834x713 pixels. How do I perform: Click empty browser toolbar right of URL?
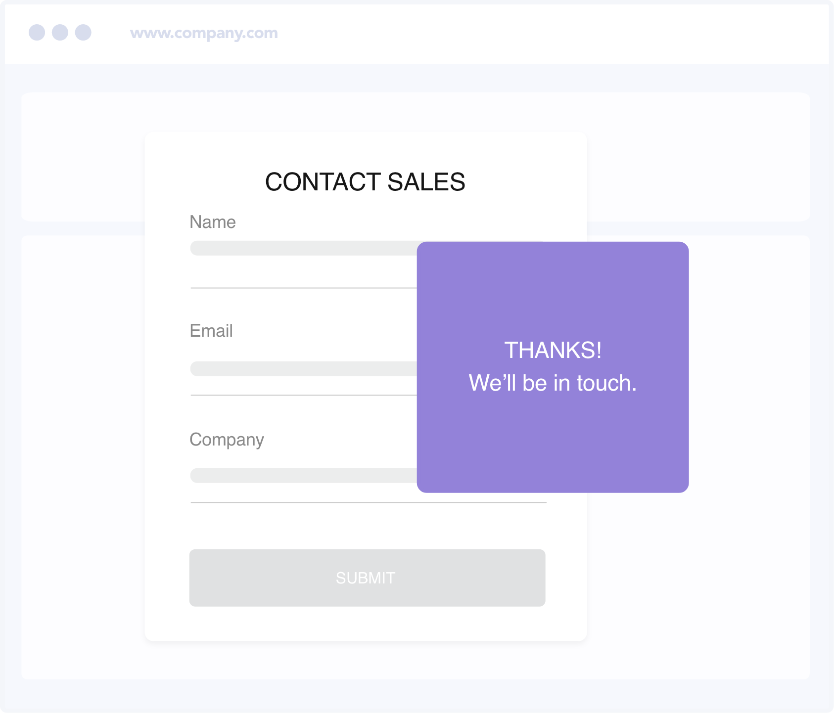(544, 33)
